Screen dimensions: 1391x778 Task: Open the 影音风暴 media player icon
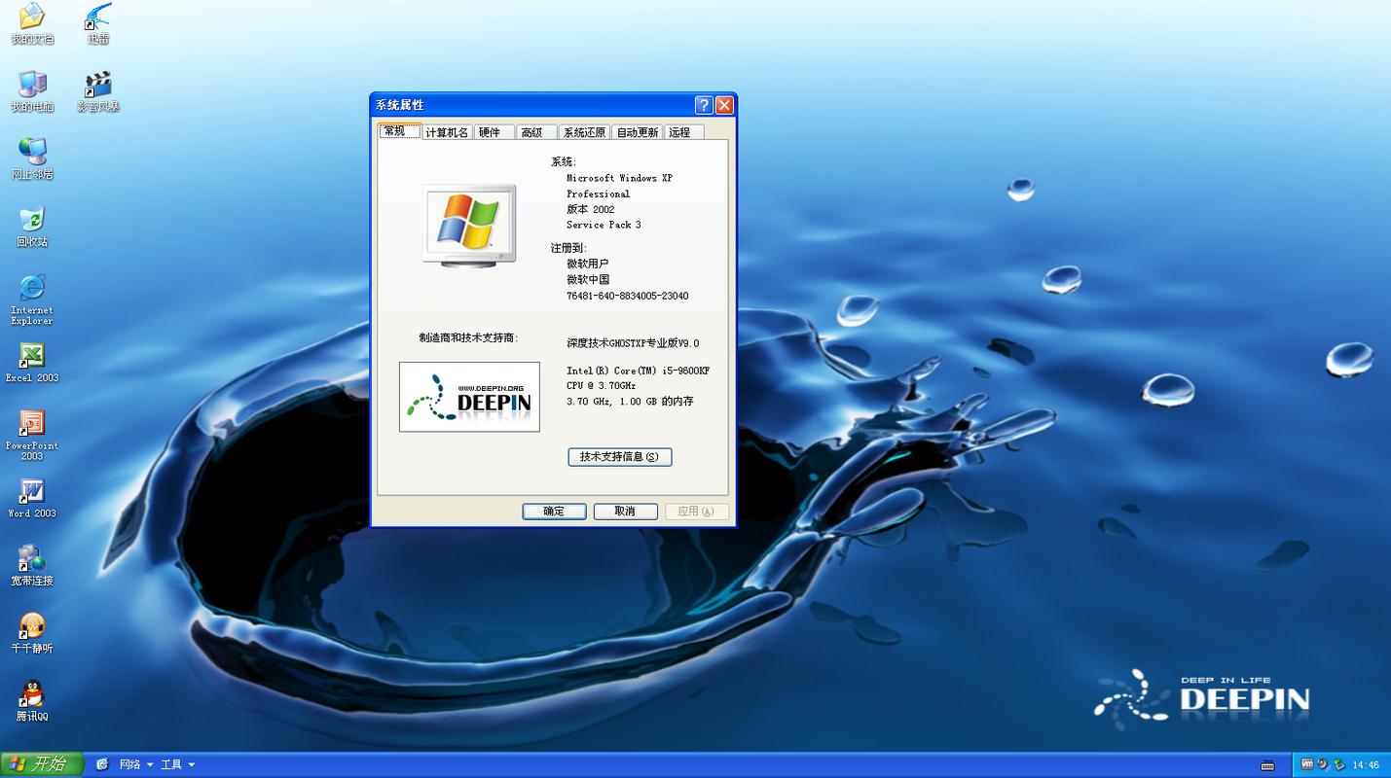coord(96,86)
